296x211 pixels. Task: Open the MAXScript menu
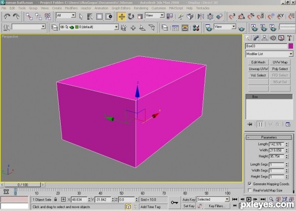tap(176, 8)
